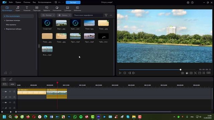
Task: Open the Правка menu
Action: (x=18, y=2)
